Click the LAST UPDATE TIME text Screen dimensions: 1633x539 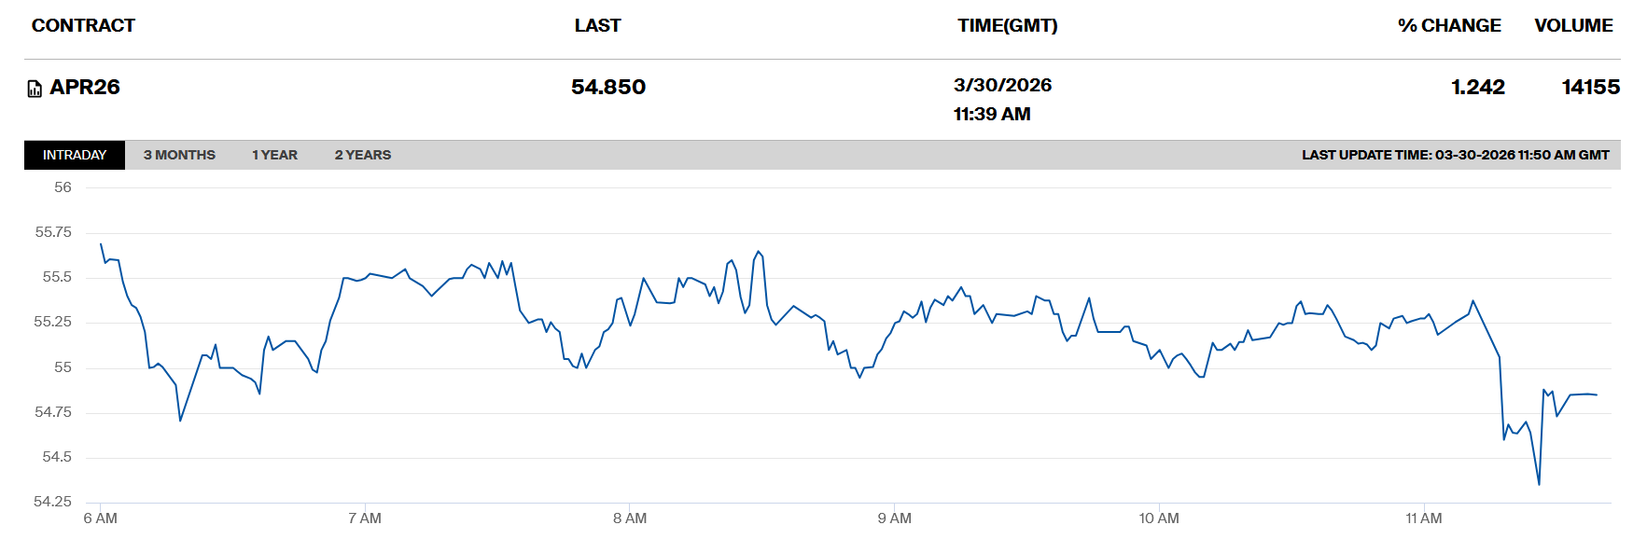tap(1455, 155)
